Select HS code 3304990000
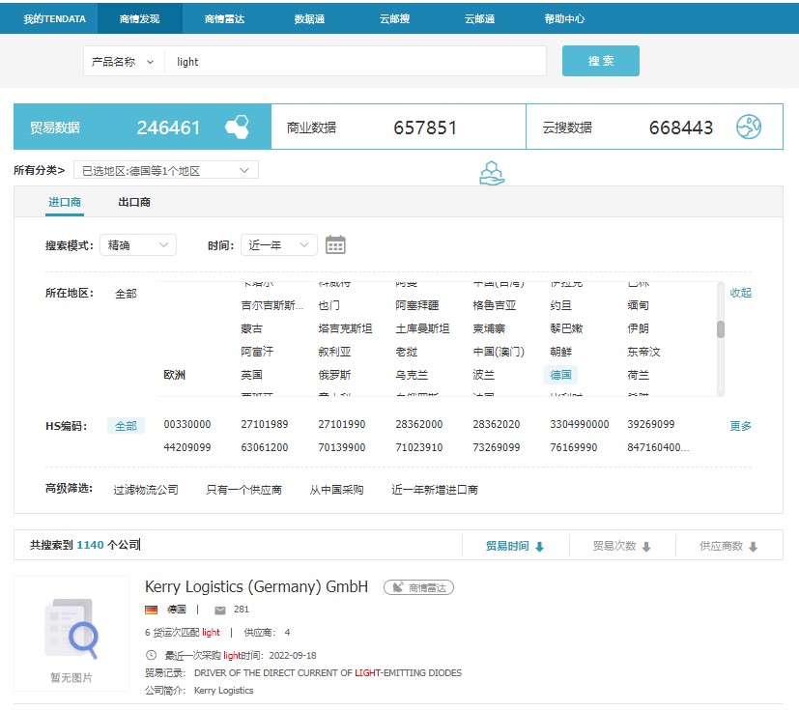799x710 pixels. coord(580,424)
